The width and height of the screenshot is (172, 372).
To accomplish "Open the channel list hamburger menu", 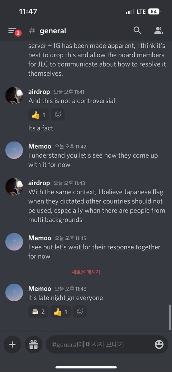I will click(x=13, y=31).
